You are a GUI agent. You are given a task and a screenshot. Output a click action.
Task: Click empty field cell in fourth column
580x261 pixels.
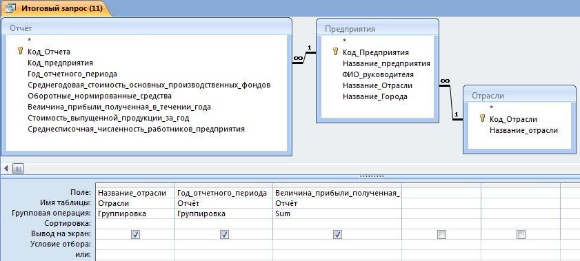coord(441,193)
